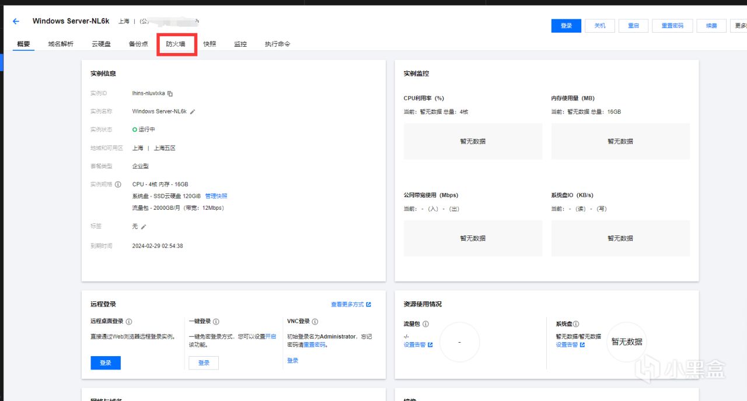Go back using the left arrow icon
The image size is (747, 401).
[x=16, y=22]
